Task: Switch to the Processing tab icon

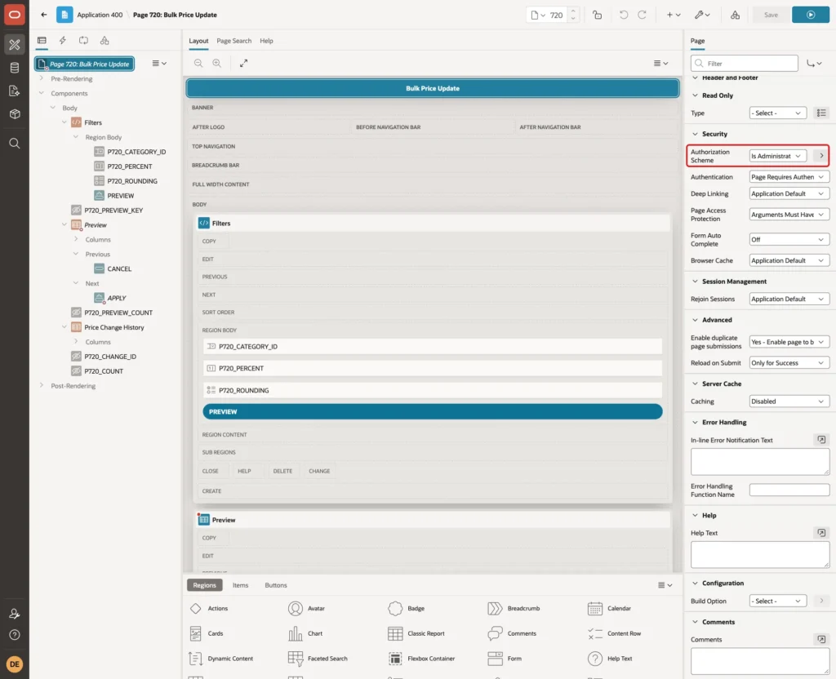Action: click(x=84, y=41)
